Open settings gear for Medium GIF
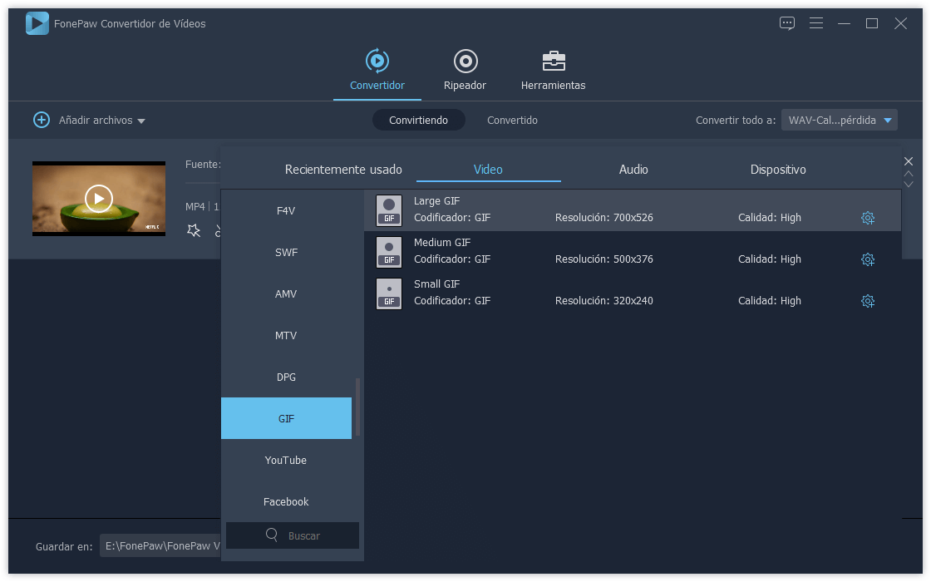The width and height of the screenshot is (931, 582). coord(868,259)
